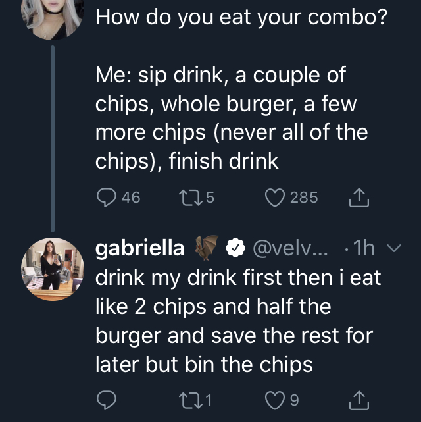421x422 pixels.
Task: Share the combo tweet via share icon
Action: coord(359,198)
